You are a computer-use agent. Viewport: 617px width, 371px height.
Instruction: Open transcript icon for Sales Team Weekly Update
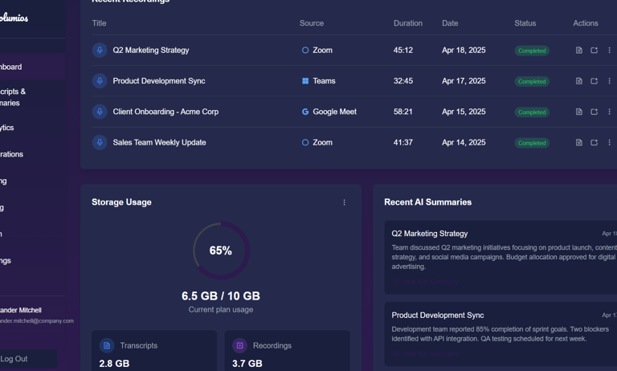[x=579, y=143]
